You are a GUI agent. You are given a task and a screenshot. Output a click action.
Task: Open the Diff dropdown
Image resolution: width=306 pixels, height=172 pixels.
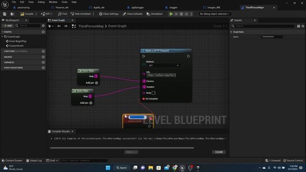[x=46, y=14]
